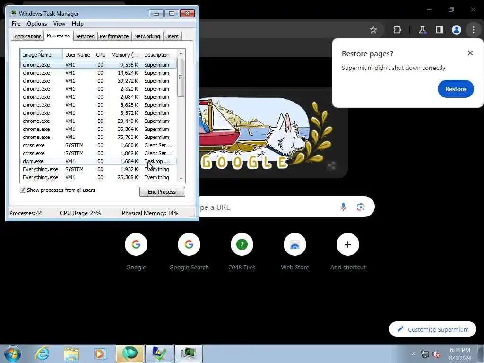The width and height of the screenshot is (484, 363).
Task: Sort processes by CPU column
Action: pyautogui.click(x=101, y=55)
